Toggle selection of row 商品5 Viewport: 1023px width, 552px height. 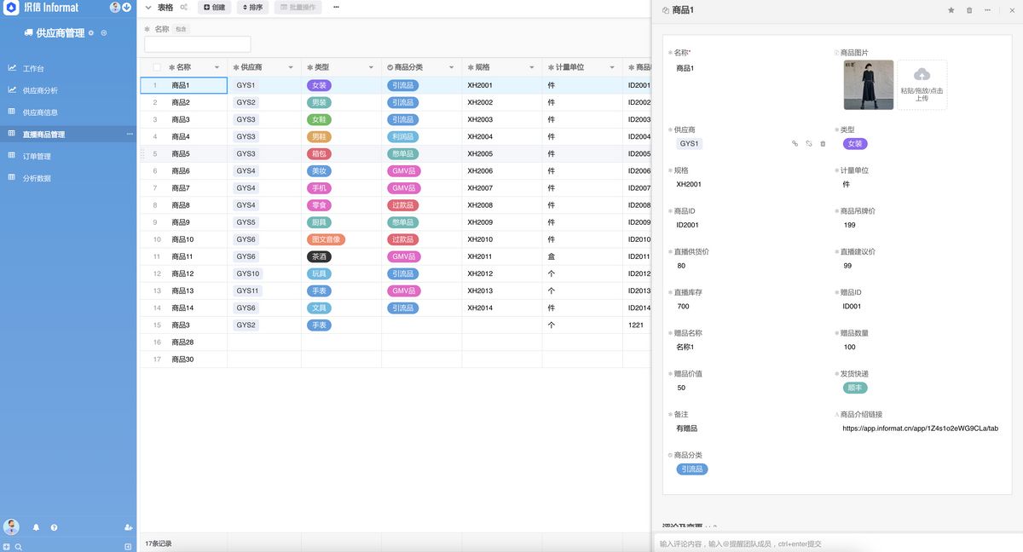click(156, 152)
